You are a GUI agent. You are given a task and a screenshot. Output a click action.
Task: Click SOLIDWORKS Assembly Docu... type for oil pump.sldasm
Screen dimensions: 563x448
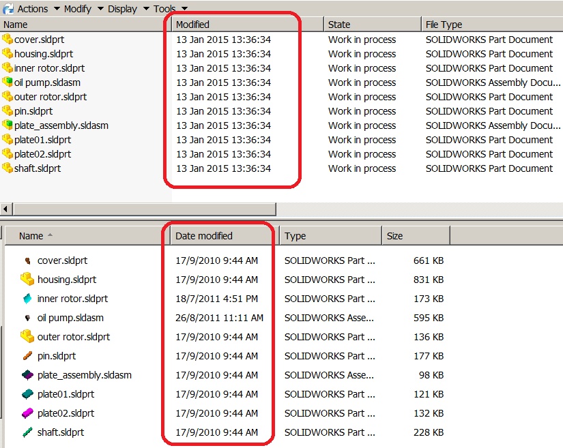coord(493,83)
